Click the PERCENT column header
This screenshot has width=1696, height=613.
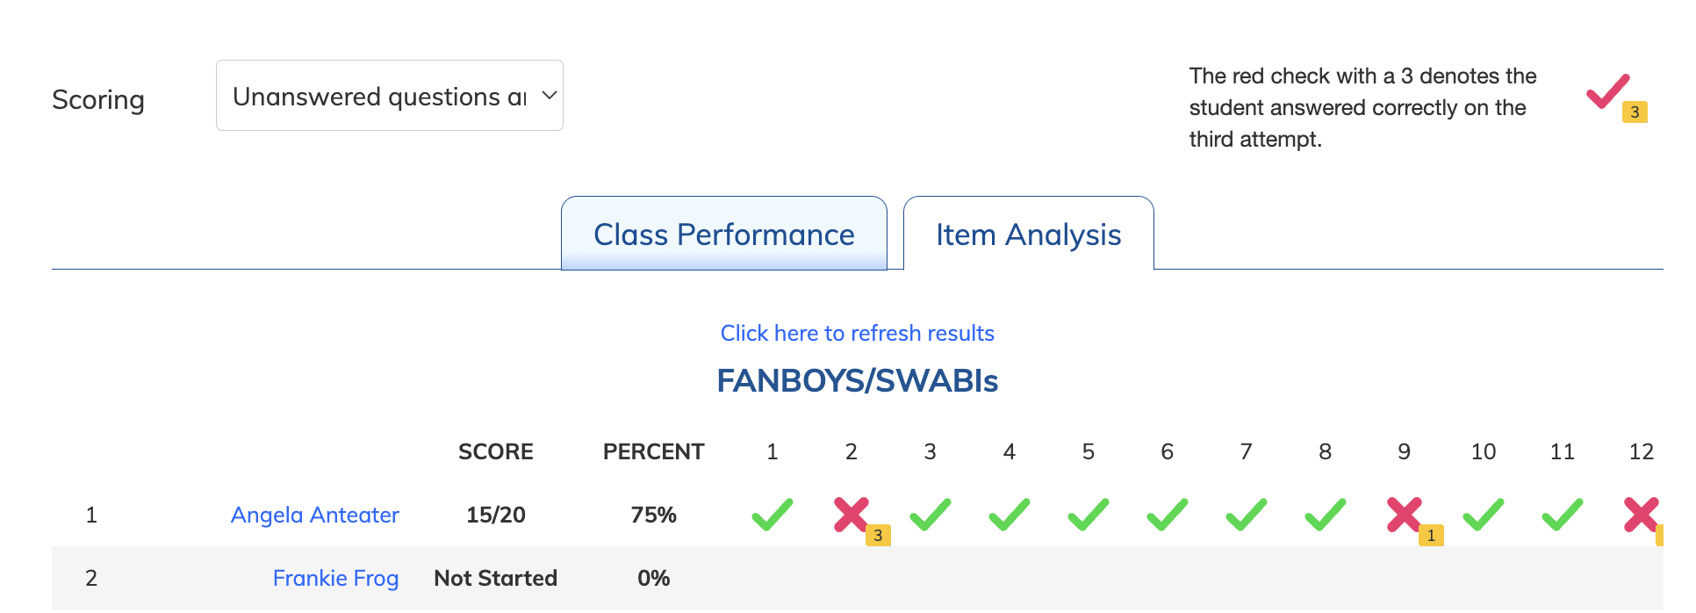pos(653,451)
